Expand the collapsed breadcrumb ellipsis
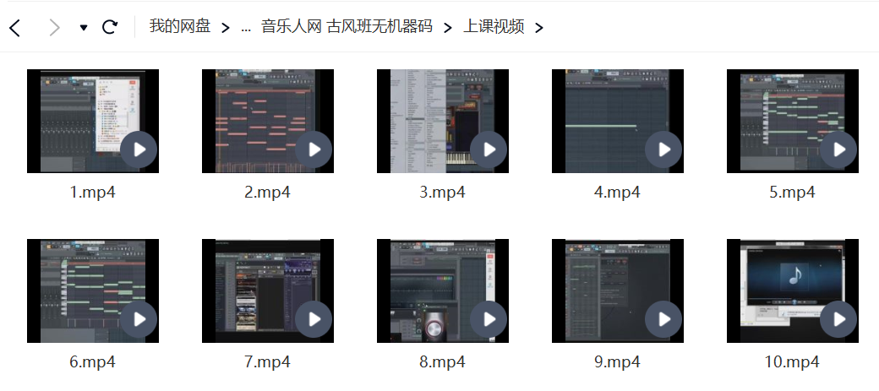The image size is (879, 391). [x=246, y=28]
